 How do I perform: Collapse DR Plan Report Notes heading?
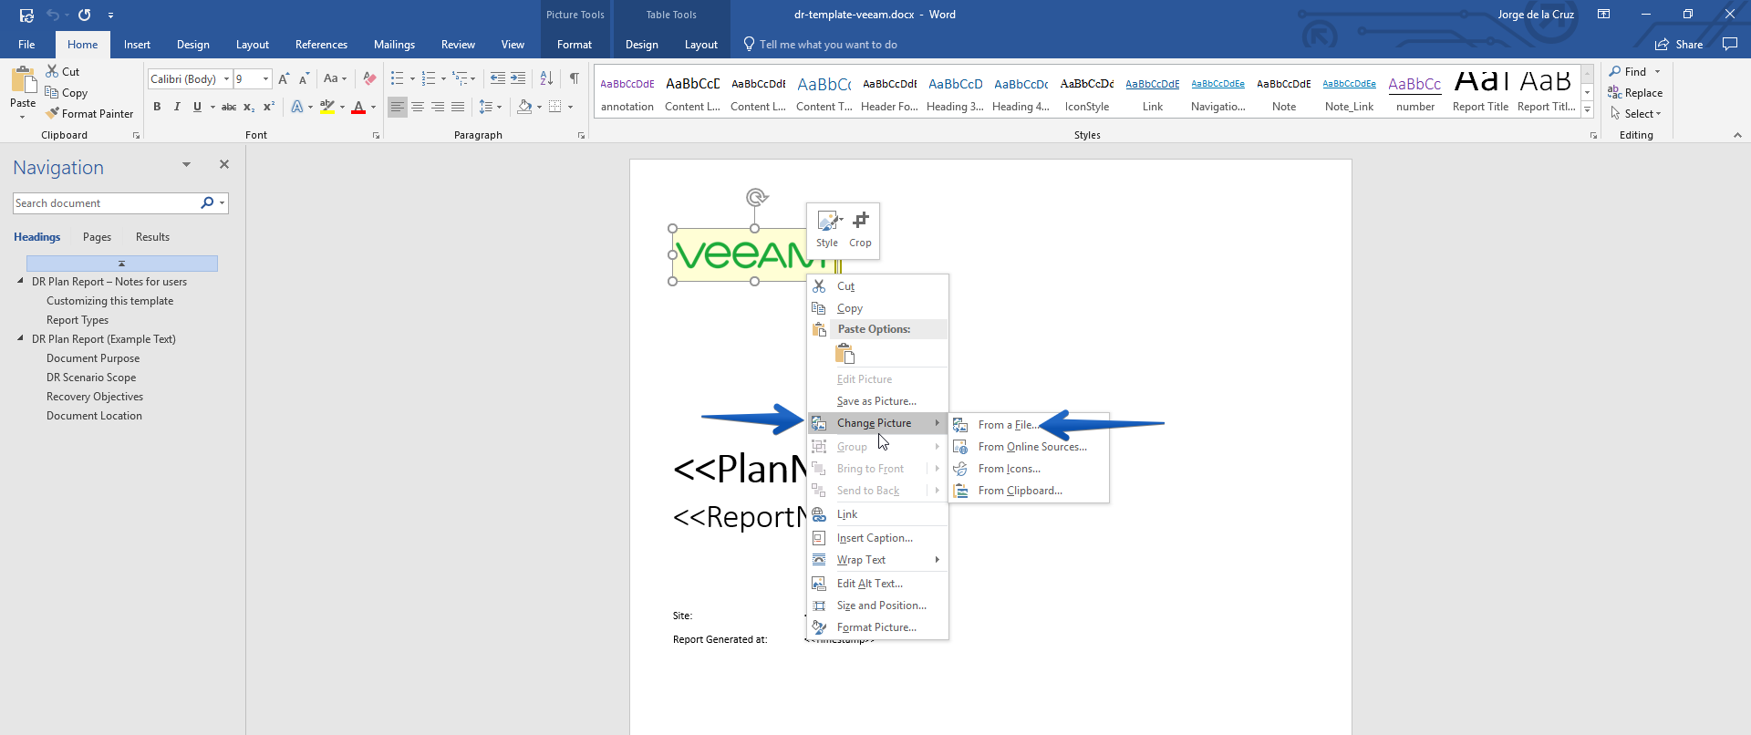pyautogui.click(x=21, y=281)
